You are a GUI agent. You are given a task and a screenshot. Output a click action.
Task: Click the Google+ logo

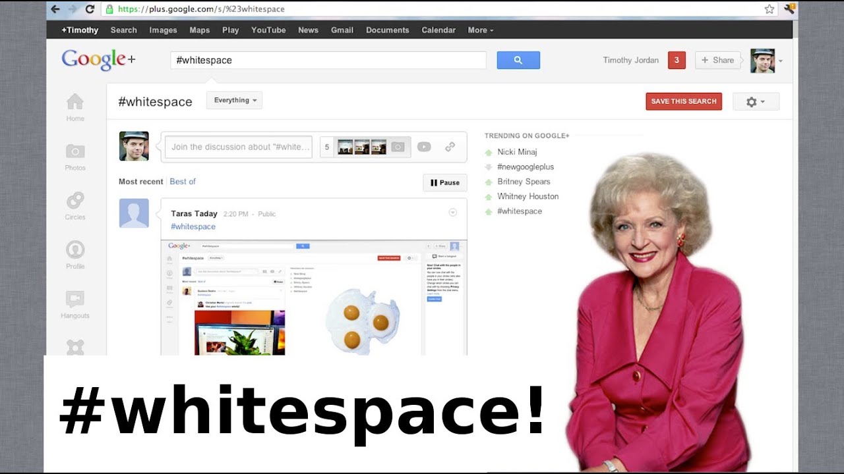(x=98, y=60)
